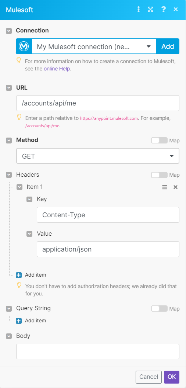Collapse the Connection section arrow
186x388 pixels.
pyautogui.click(x=9, y=31)
